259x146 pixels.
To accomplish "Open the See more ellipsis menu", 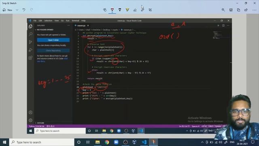I will click(x=255, y=10).
